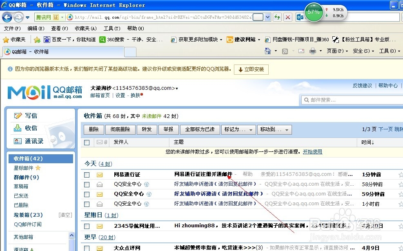
Task: Open the 安全(S) command bar dropdown
Action: (363, 51)
